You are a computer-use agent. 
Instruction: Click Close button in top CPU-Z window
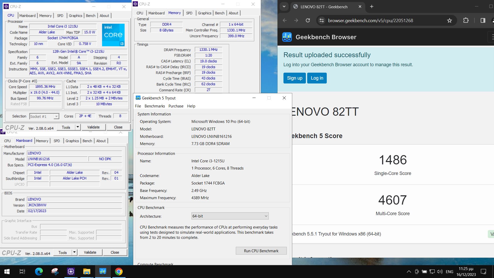pyautogui.click(x=118, y=127)
